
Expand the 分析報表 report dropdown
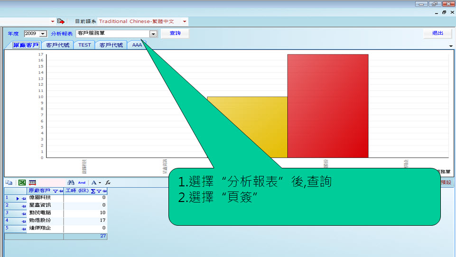[x=153, y=34]
